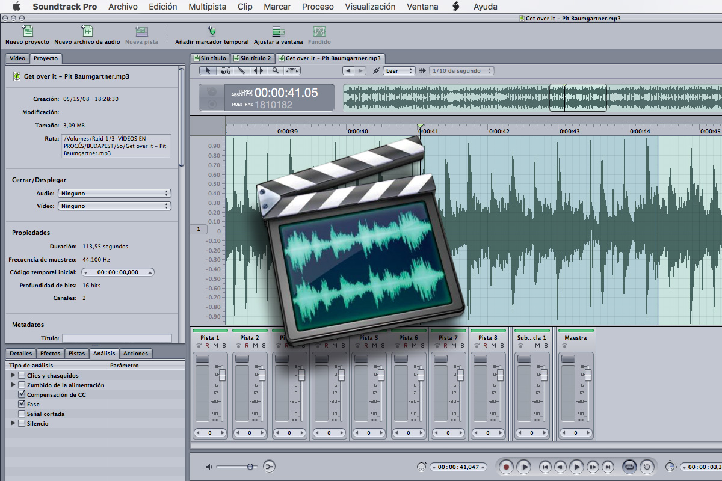The image size is (722, 481).
Task: Jump to end with transport button
Action: 608,467
